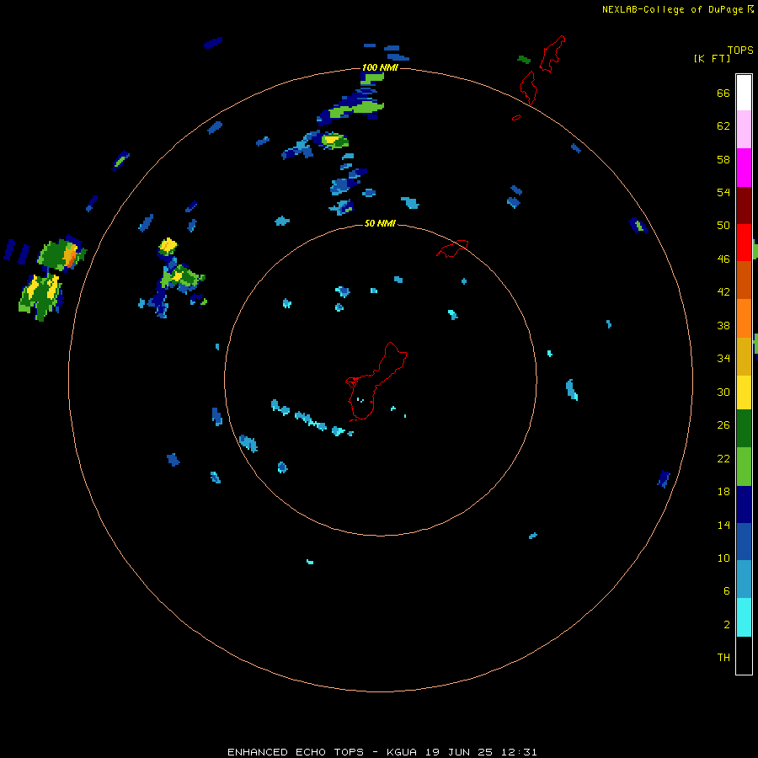
Task: Click the "34" legend value
Action: [723, 359]
